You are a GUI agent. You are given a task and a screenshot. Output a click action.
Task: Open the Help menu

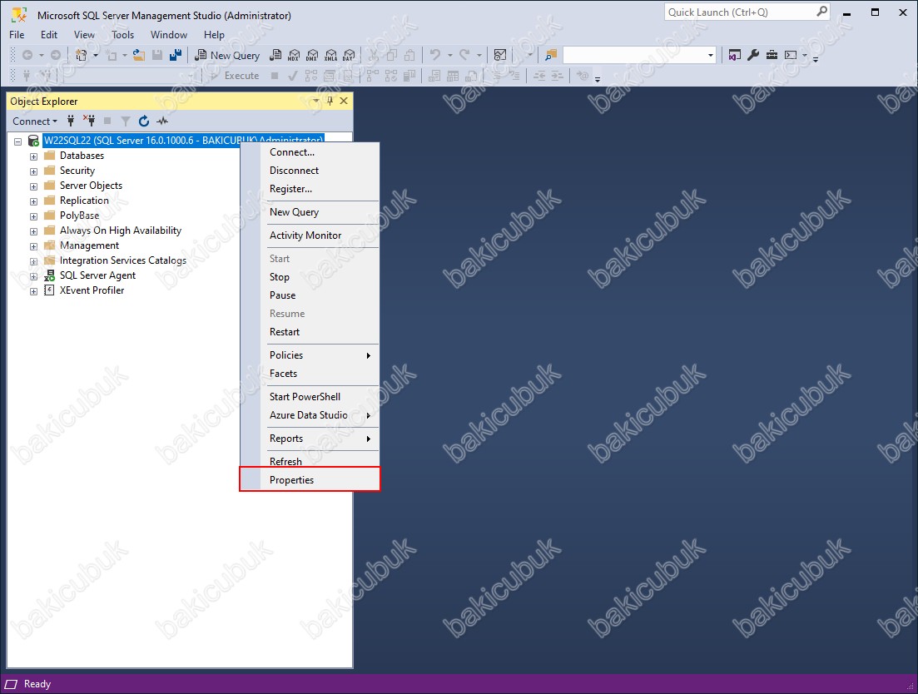(x=214, y=34)
